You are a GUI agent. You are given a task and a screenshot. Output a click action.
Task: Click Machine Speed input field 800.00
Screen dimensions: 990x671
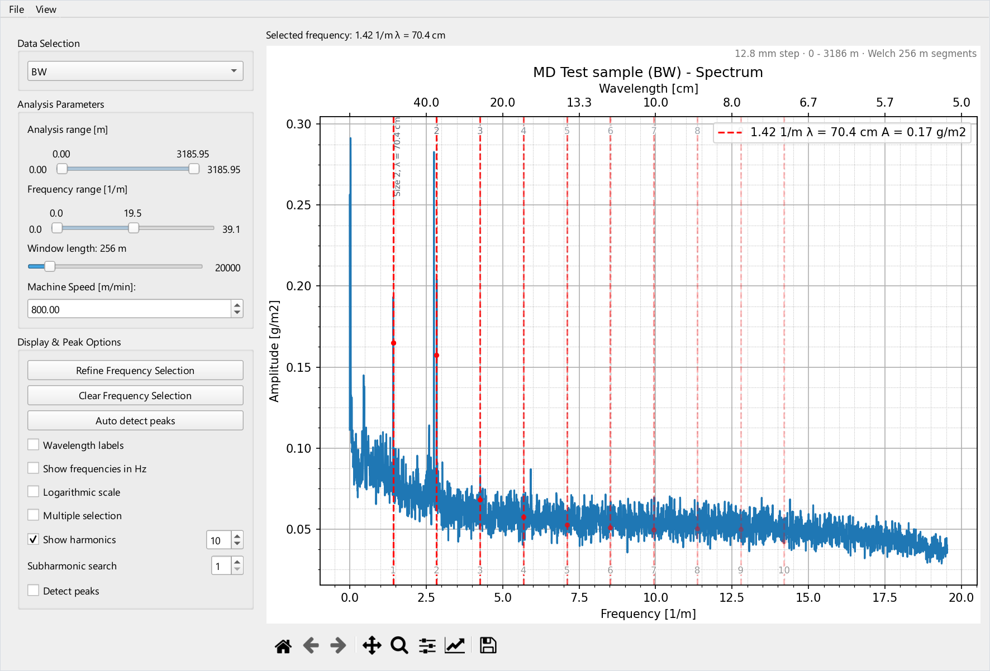pyautogui.click(x=129, y=309)
